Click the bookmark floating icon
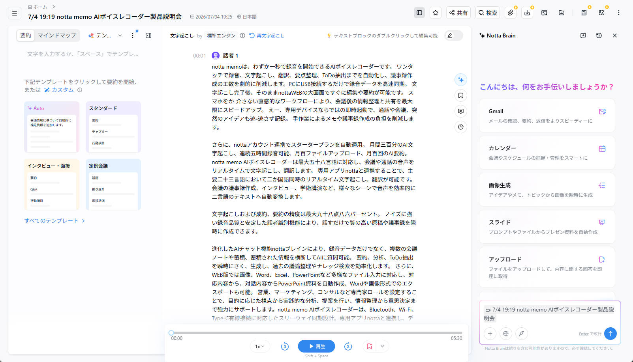633x362 pixels. click(x=461, y=95)
